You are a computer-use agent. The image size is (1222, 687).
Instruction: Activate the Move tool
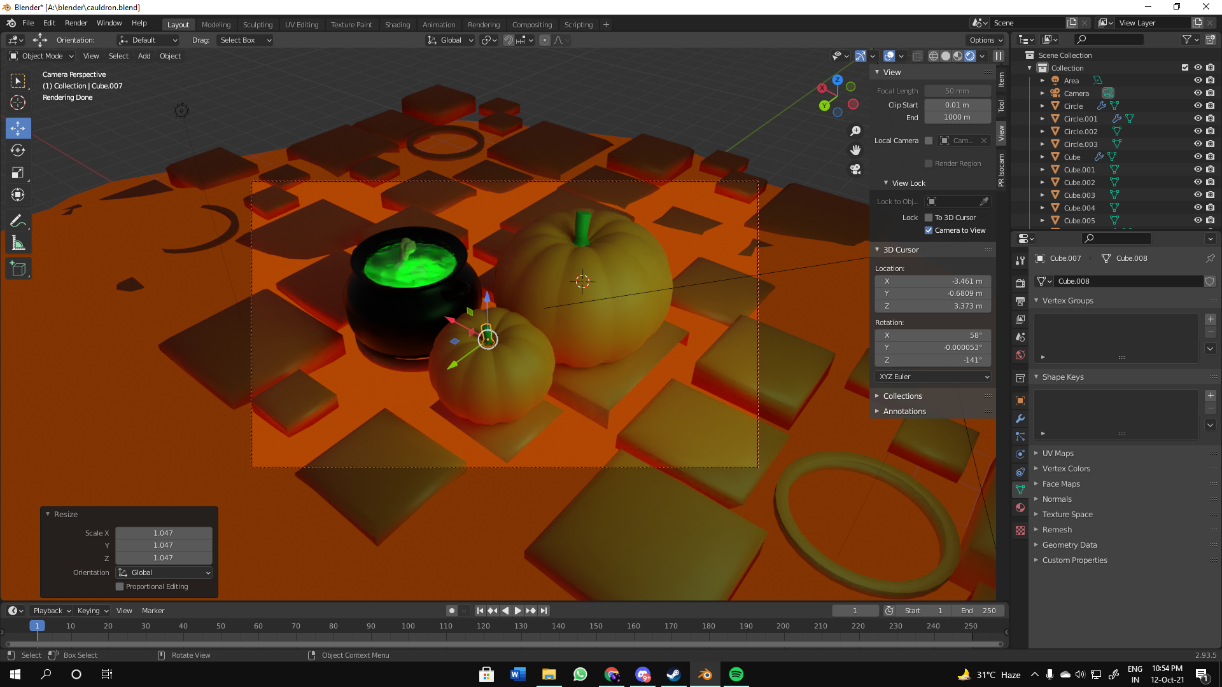click(18, 128)
